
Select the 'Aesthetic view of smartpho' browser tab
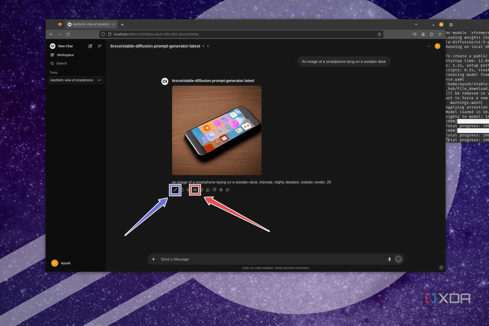91,25
